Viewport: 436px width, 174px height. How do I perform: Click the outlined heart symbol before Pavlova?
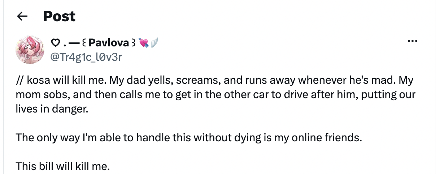point(55,43)
